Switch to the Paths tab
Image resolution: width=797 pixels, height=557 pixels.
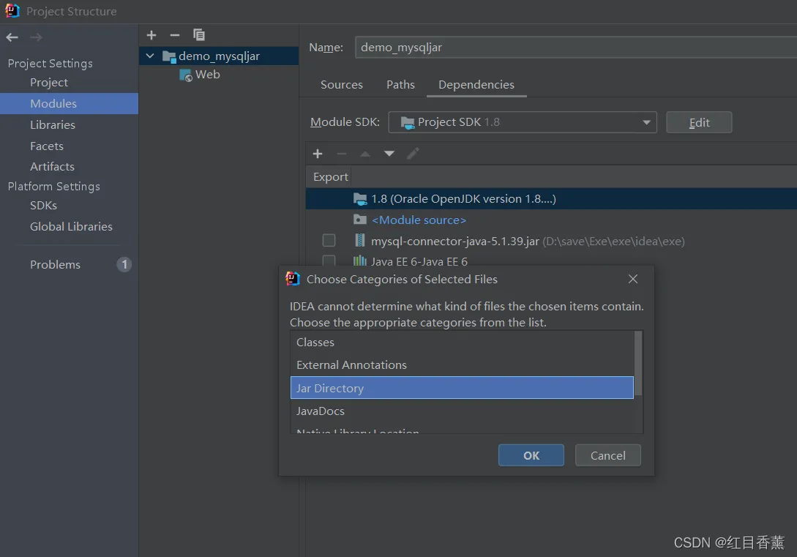(x=400, y=85)
